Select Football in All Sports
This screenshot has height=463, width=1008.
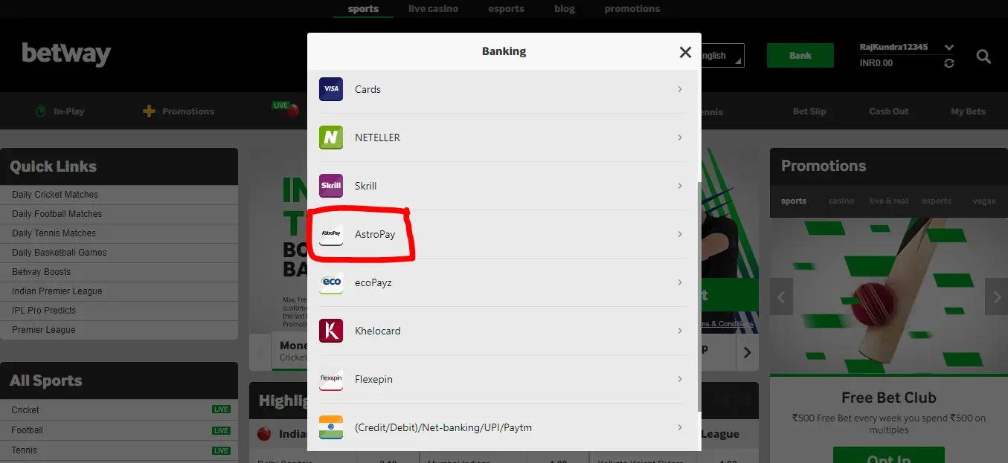coord(119,430)
